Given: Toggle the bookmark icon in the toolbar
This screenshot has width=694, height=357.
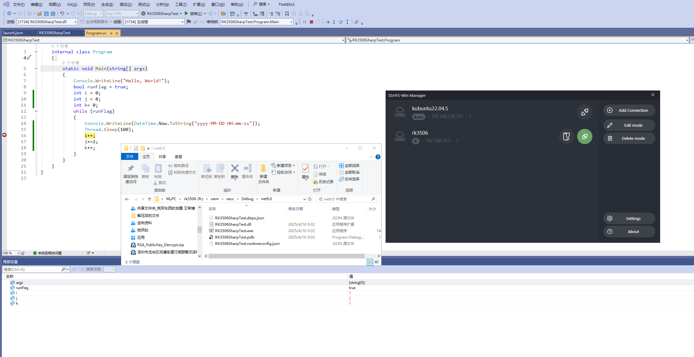Looking at the screenshot, I should pos(287,13).
